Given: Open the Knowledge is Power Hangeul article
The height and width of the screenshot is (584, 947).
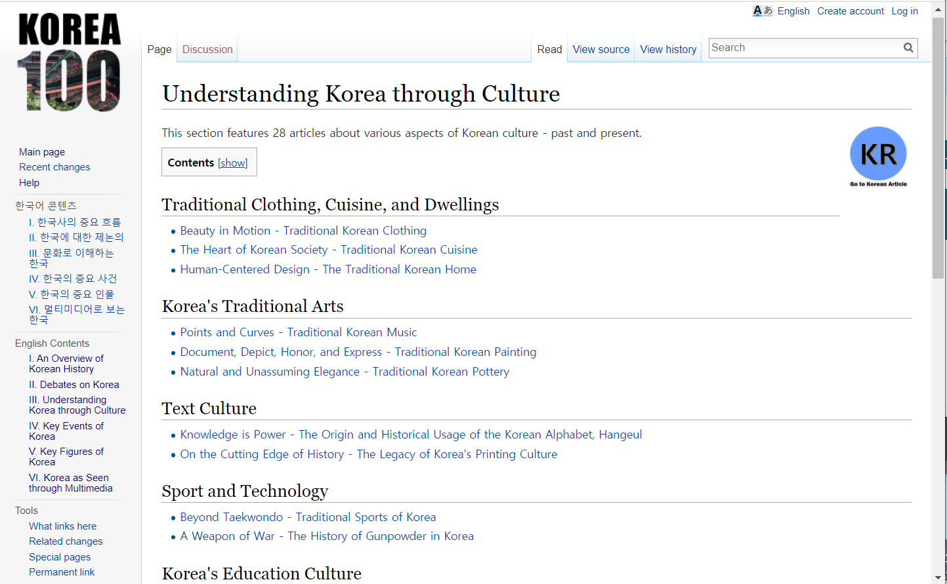Looking at the screenshot, I should 411,435.
